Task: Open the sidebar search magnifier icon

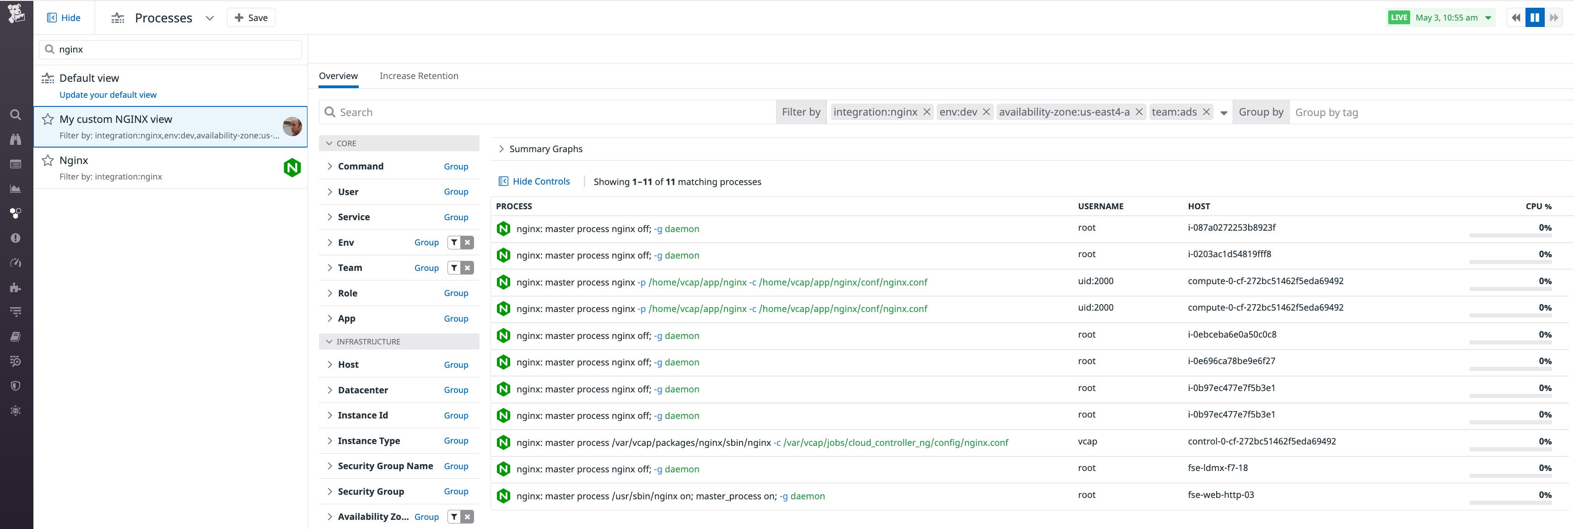Action: pyautogui.click(x=15, y=115)
